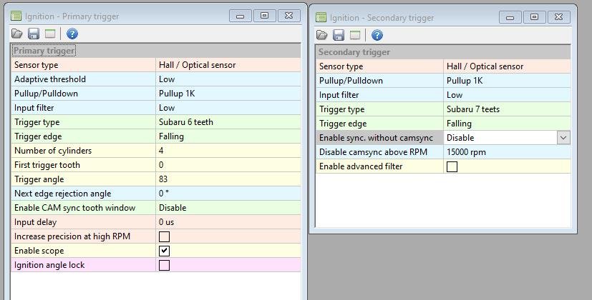
Task: Open help in Secondary trigger window
Action: pos(377,35)
